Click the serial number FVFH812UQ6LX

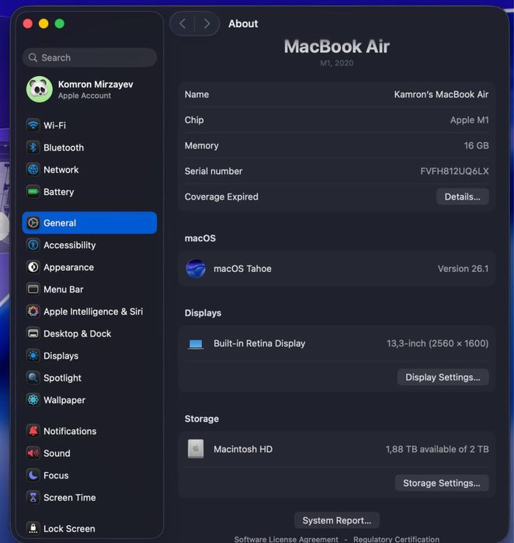click(x=454, y=171)
